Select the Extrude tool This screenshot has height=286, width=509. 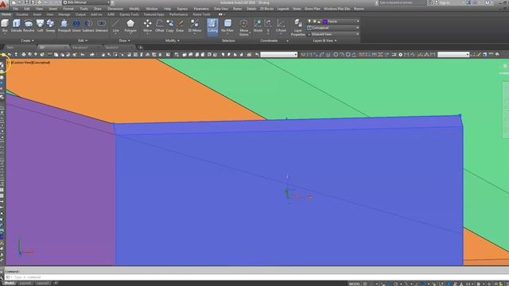[16, 25]
